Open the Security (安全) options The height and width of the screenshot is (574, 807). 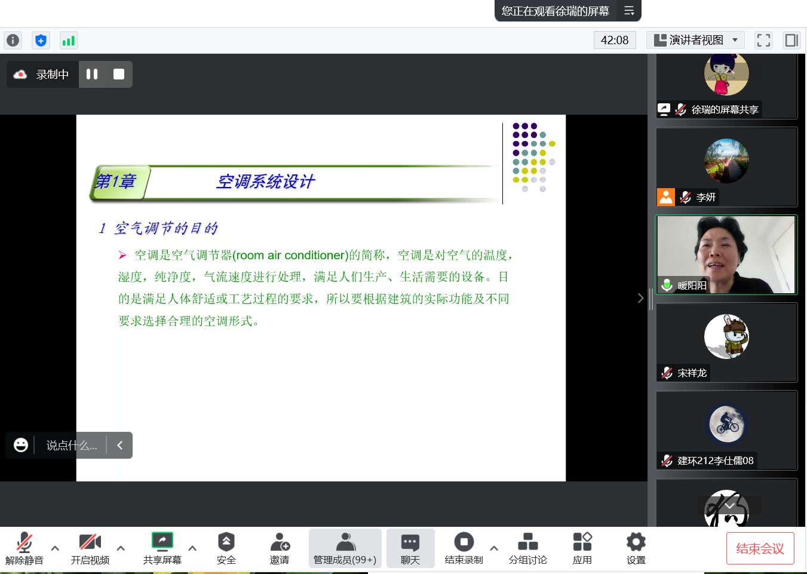click(x=226, y=548)
